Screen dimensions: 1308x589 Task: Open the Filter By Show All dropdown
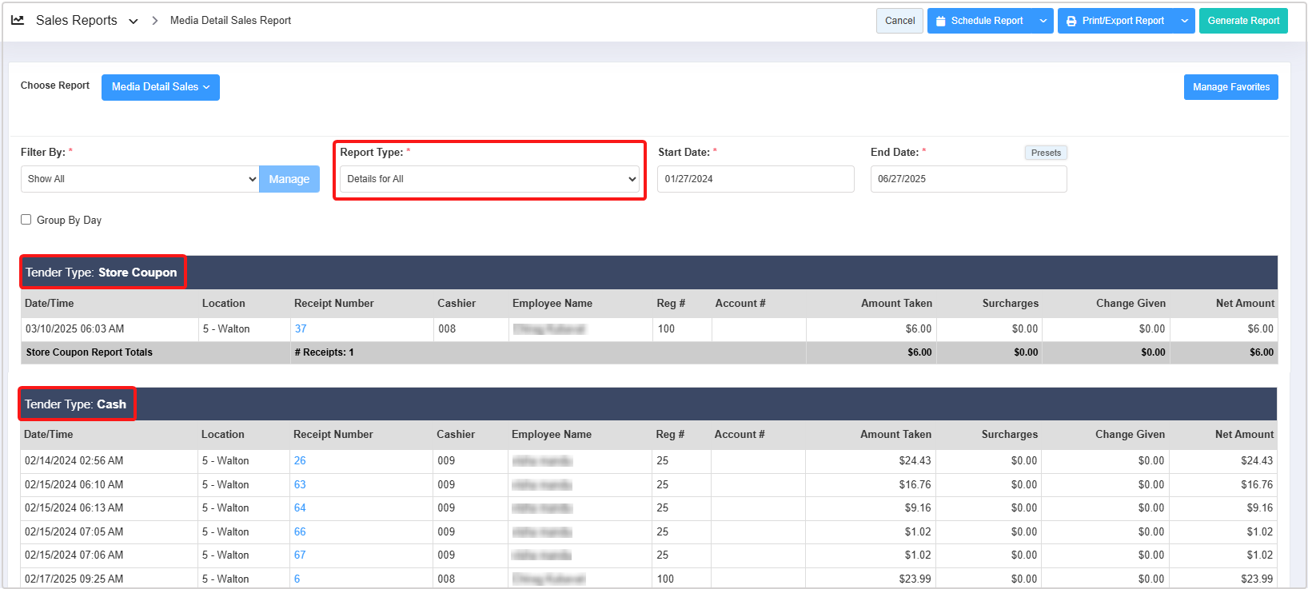pos(139,179)
